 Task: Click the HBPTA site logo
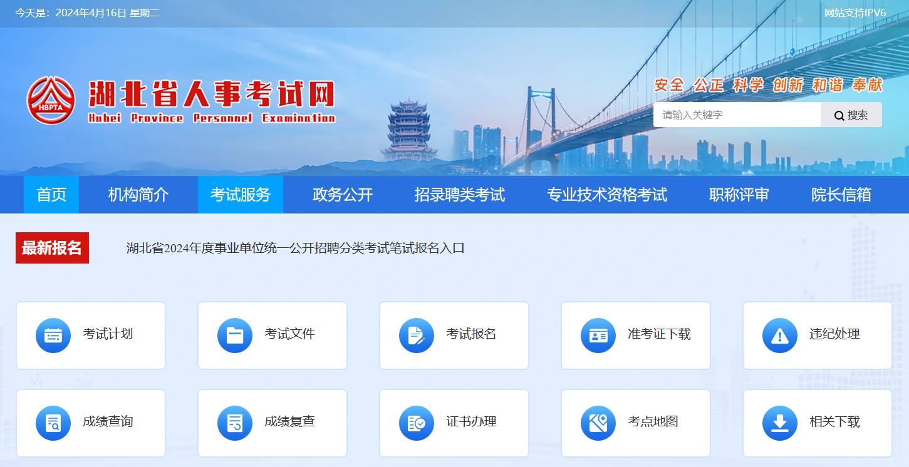pyautogui.click(x=51, y=100)
